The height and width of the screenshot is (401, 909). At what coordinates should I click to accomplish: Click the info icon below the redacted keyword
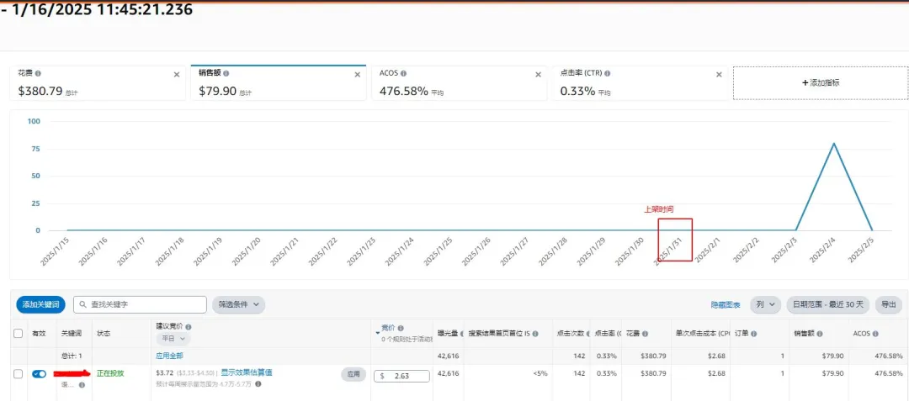[x=82, y=385]
